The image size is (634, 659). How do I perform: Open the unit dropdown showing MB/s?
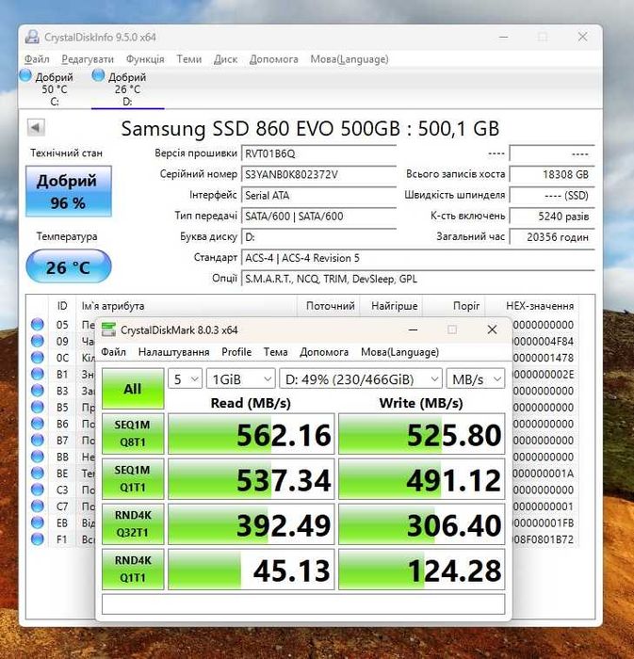click(476, 379)
